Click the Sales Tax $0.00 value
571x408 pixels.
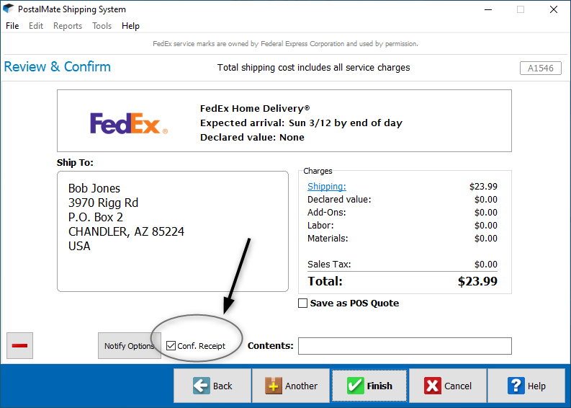point(486,265)
